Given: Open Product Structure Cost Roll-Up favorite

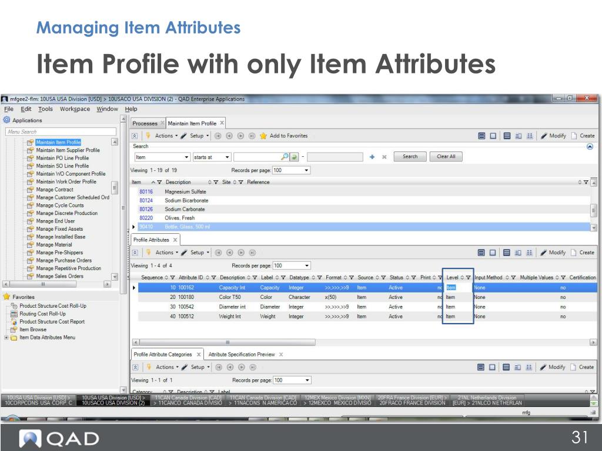Looking at the screenshot, I should point(52,305).
